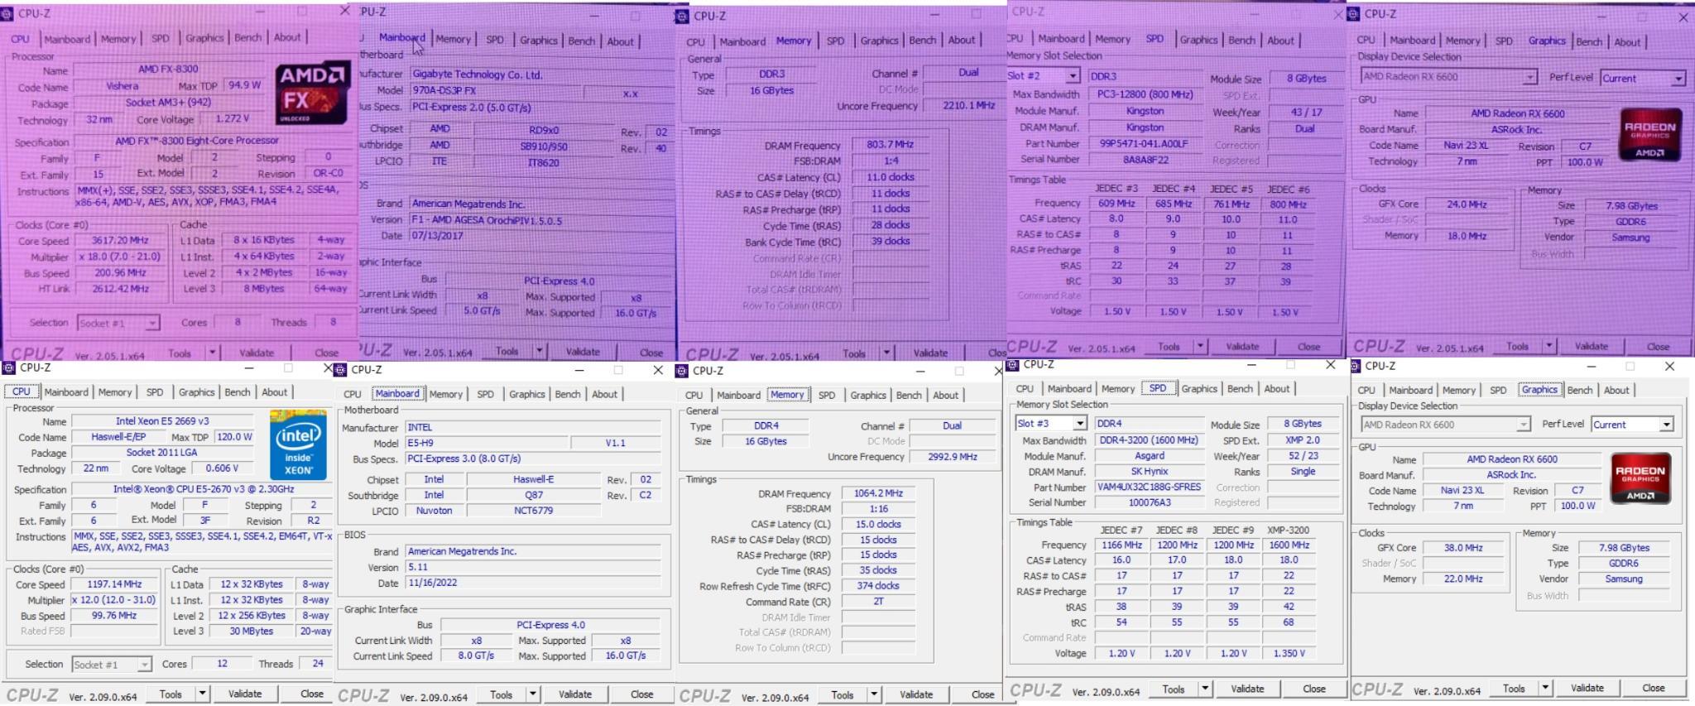Click the Intel Inside Xeon processor logo
Screen dimensions: 1695x706
coord(298,445)
